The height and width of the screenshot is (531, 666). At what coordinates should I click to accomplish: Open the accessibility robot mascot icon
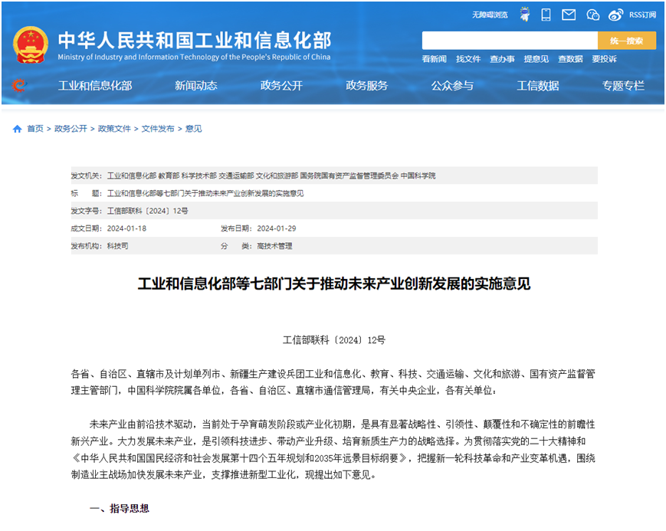point(526,15)
